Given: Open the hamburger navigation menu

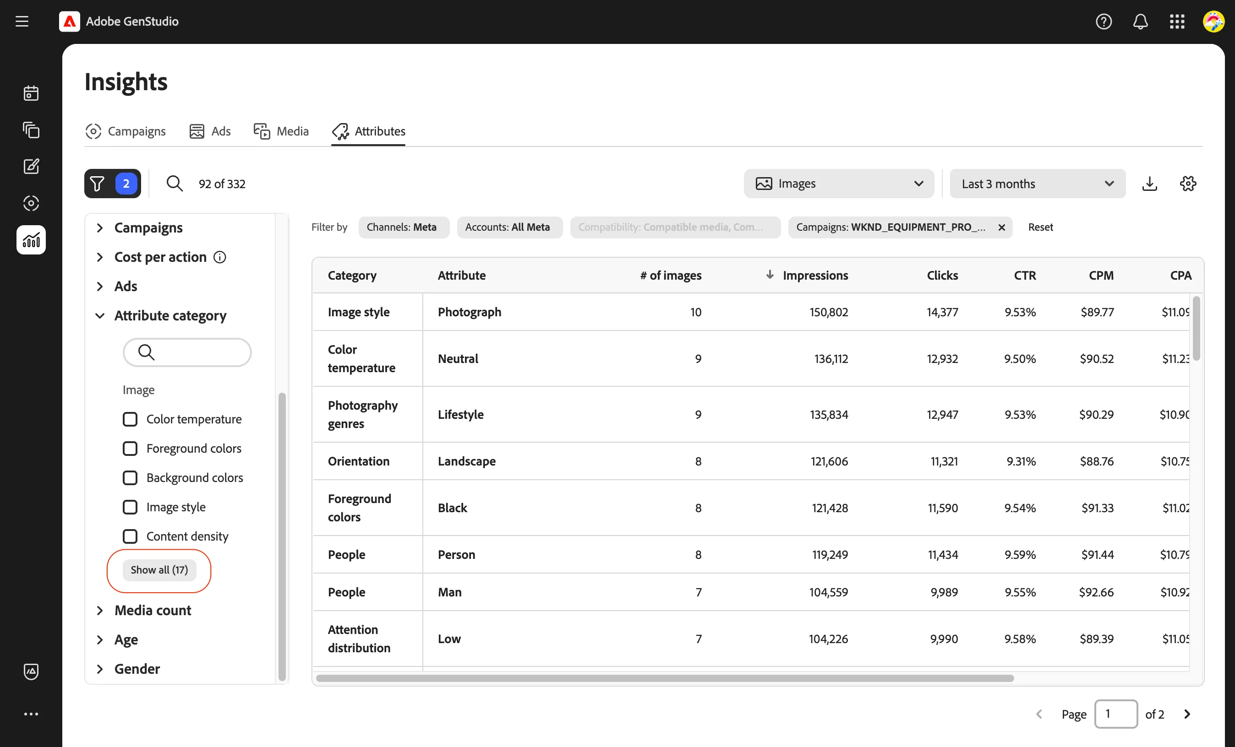Looking at the screenshot, I should (22, 22).
